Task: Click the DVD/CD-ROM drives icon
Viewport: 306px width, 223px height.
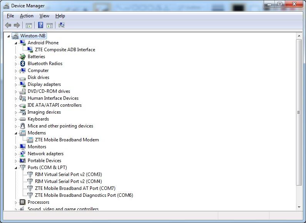Action: [x=23, y=91]
